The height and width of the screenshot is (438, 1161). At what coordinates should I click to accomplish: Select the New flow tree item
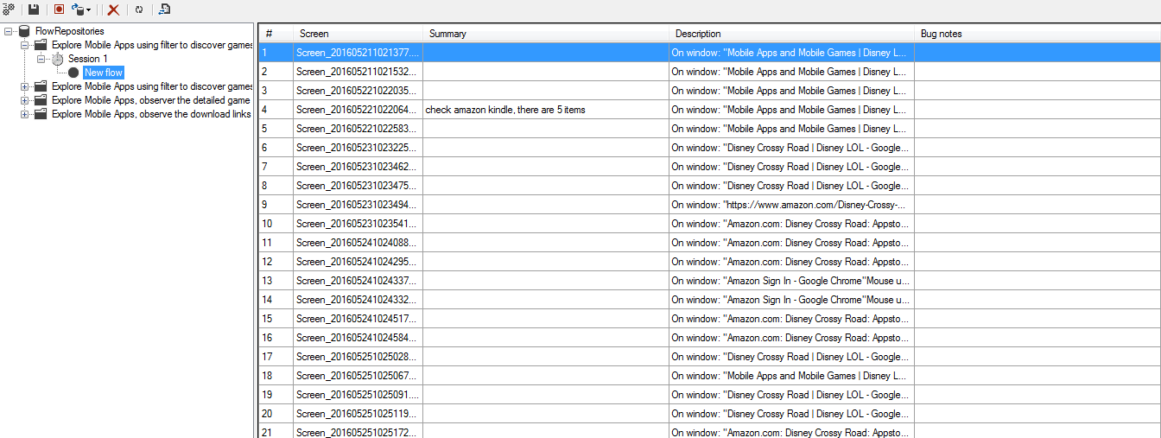104,73
